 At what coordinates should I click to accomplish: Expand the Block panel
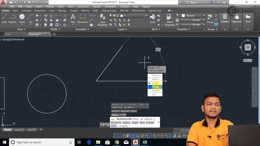click(156, 29)
